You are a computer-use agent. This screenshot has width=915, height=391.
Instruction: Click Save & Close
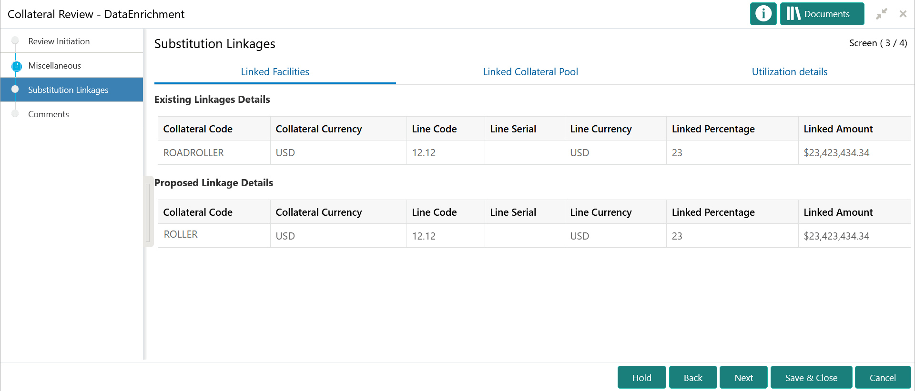point(811,378)
